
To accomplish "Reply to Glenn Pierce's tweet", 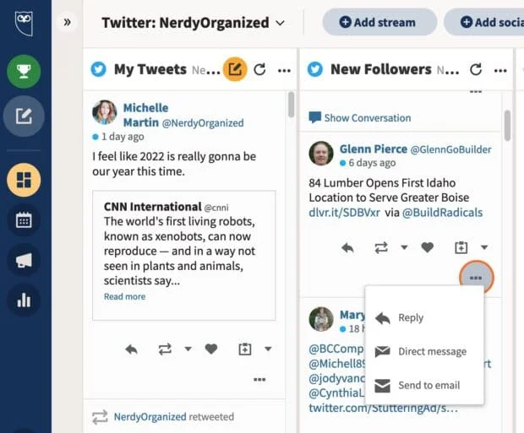I will (347, 247).
